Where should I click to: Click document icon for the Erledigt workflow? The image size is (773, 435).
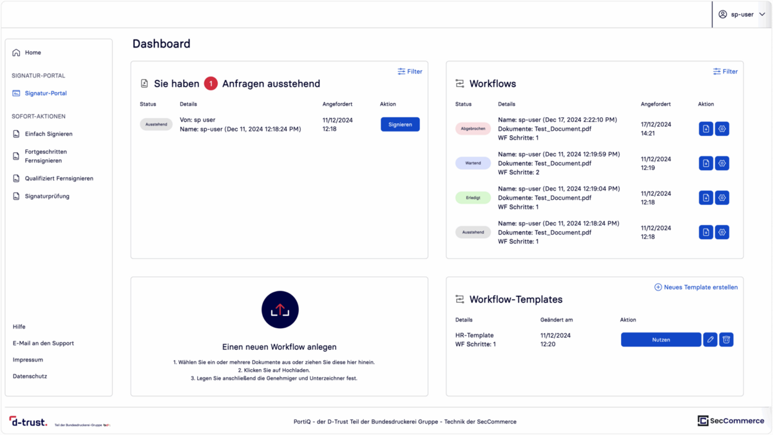tap(706, 198)
